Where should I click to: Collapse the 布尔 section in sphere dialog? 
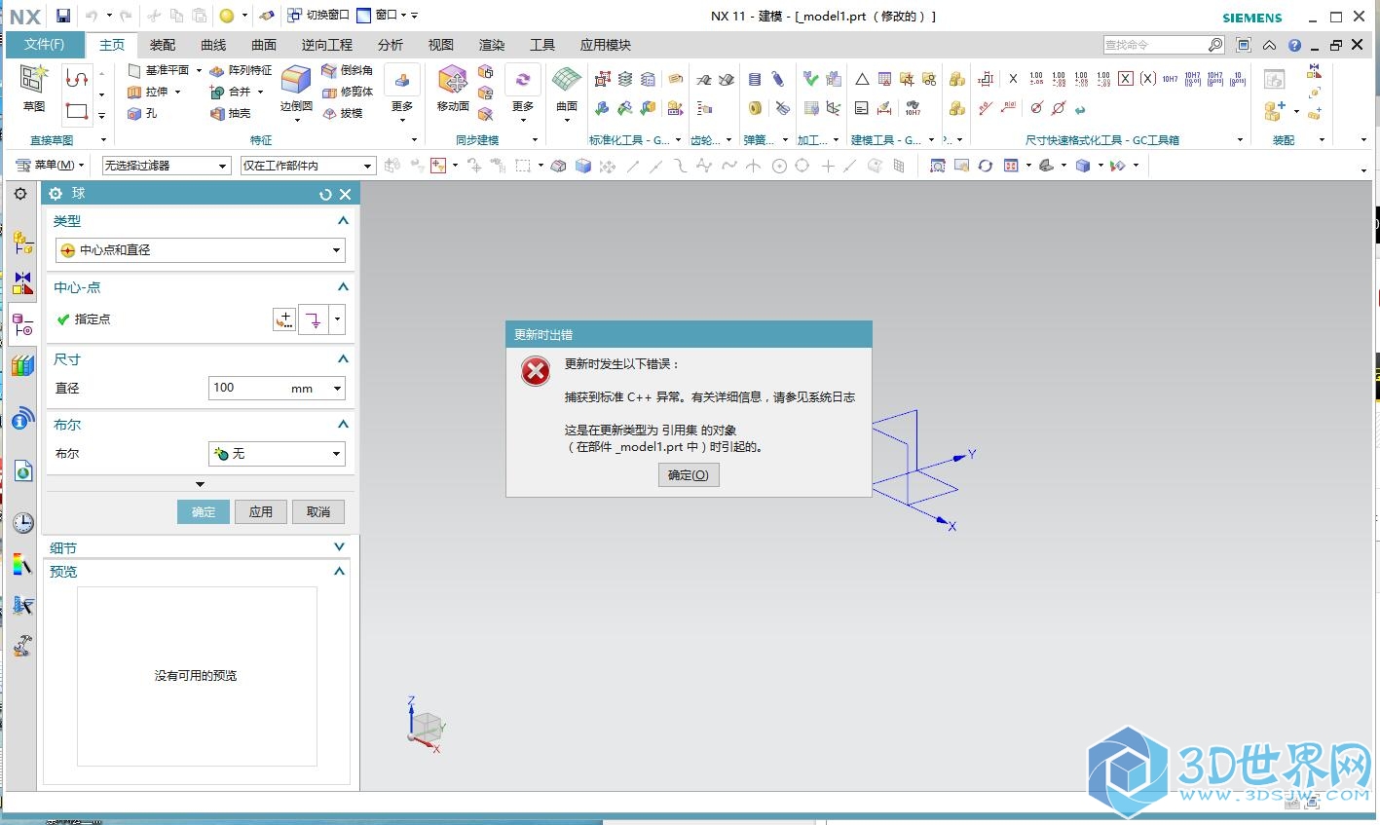343,425
